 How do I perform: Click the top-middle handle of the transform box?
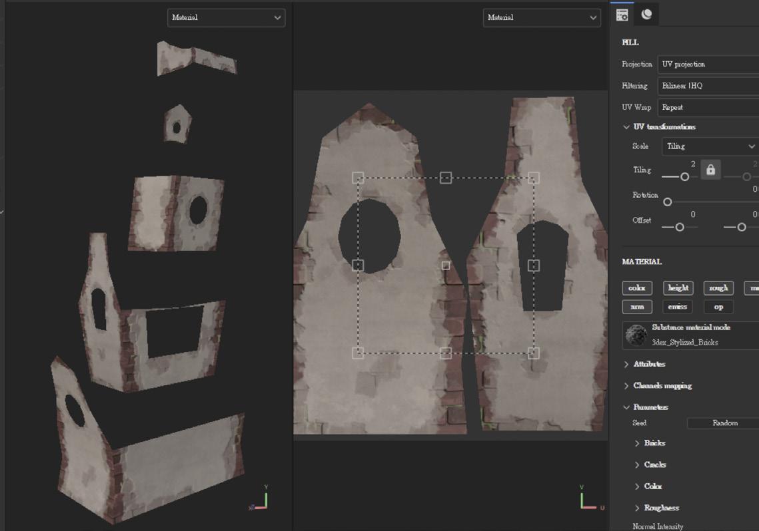point(446,178)
